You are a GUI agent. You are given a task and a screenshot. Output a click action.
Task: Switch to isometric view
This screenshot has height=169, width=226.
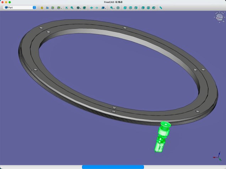coord(118,7)
